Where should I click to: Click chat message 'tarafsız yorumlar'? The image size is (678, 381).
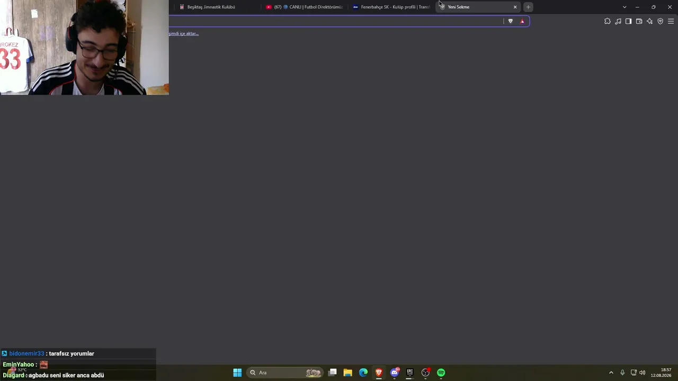coord(72,353)
